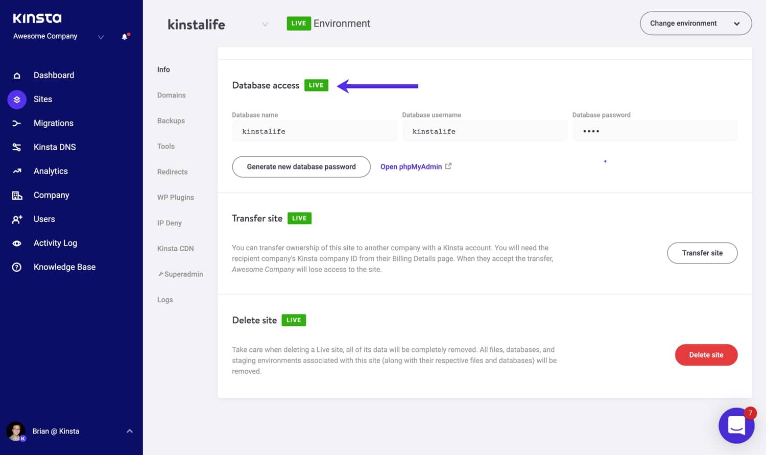Viewport: 766px width, 455px height.
Task: Select the Info tab
Action: click(163, 69)
